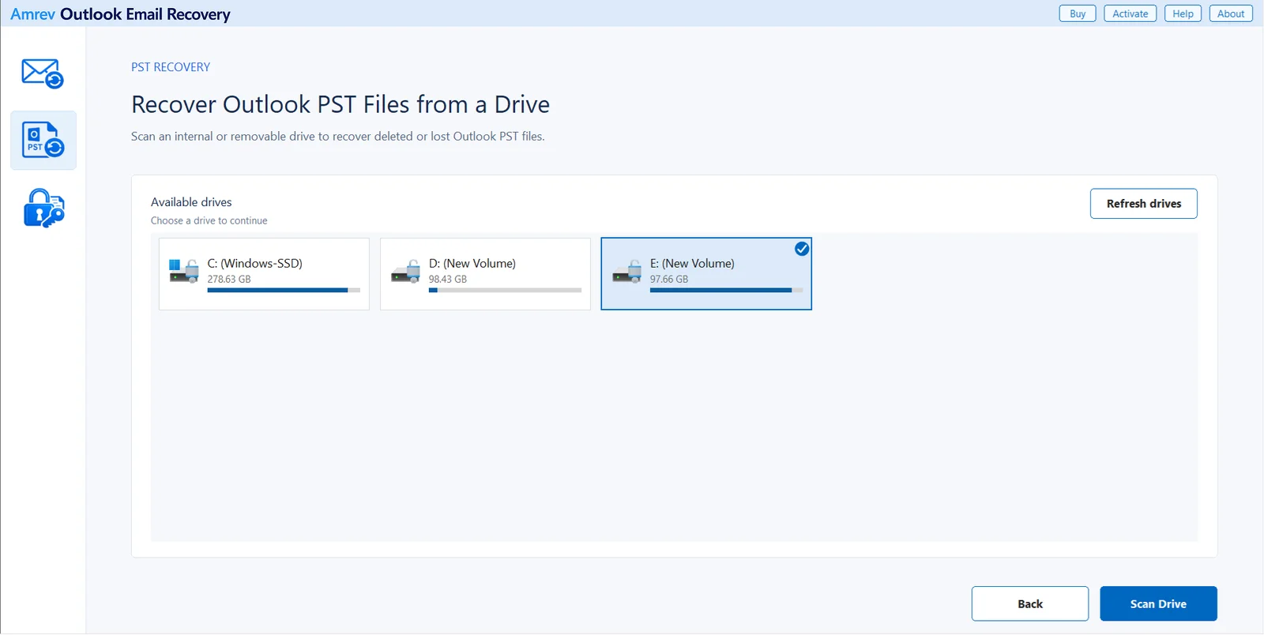Select the D: (New Volume) drive label
The height and width of the screenshot is (635, 1264).
coord(472,264)
